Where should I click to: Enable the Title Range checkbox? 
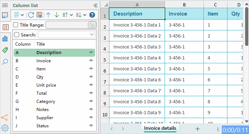16,25
